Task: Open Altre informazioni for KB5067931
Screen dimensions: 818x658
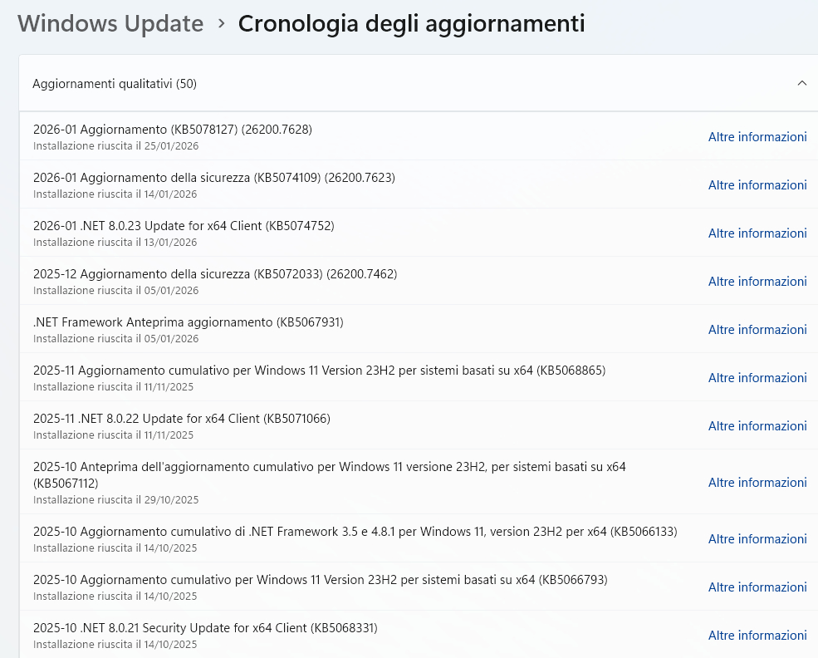Action: [x=757, y=329]
